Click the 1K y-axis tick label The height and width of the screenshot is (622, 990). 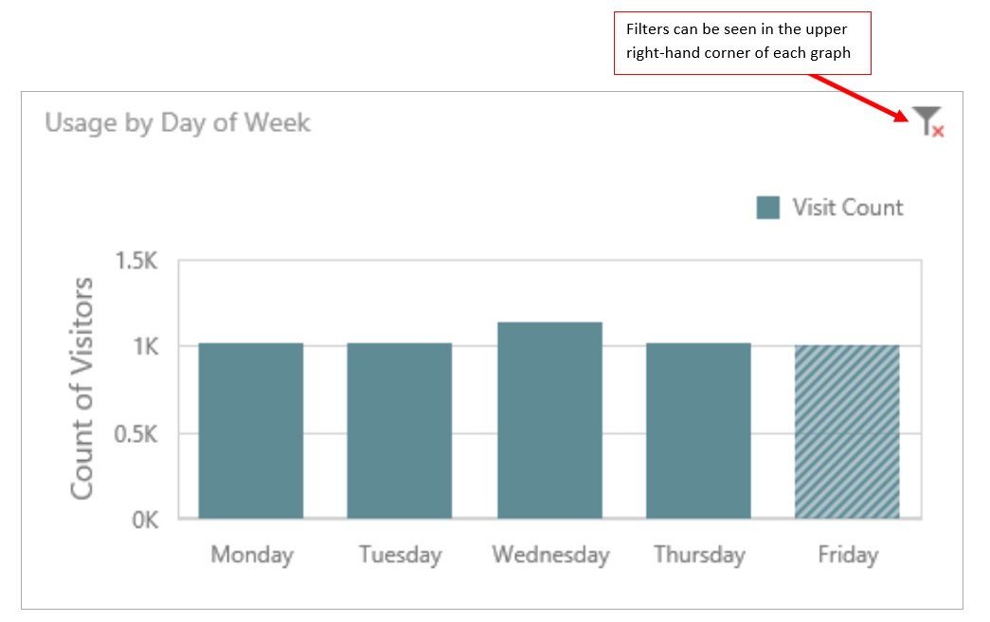click(145, 347)
